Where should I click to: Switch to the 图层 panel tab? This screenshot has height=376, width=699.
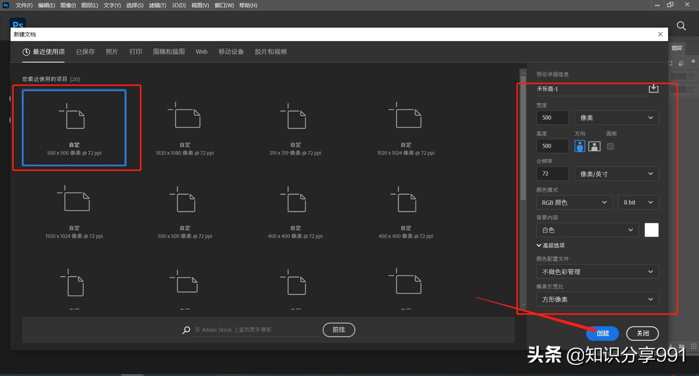coord(676,48)
